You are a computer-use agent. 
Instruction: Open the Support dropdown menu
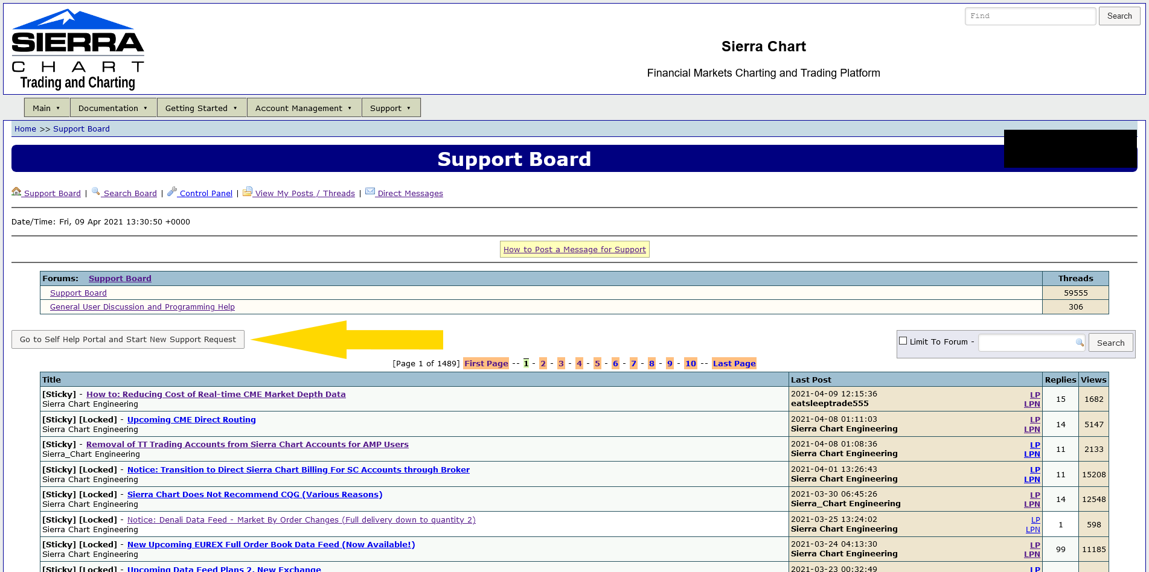[x=391, y=108]
